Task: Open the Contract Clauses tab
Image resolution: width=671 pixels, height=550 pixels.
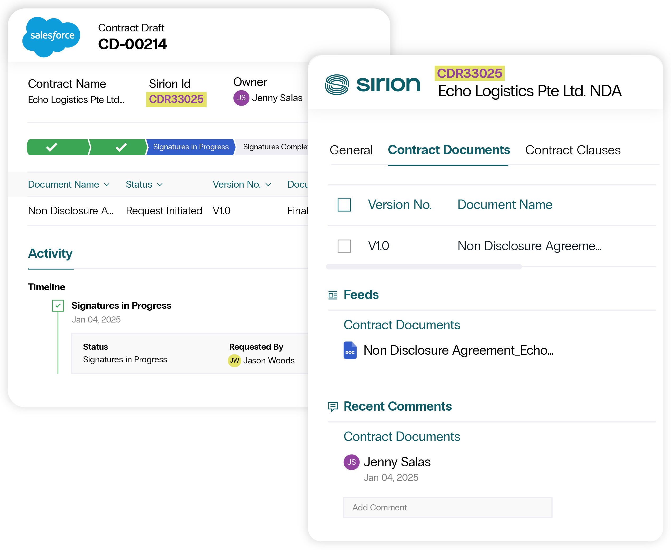Action: pos(573,150)
